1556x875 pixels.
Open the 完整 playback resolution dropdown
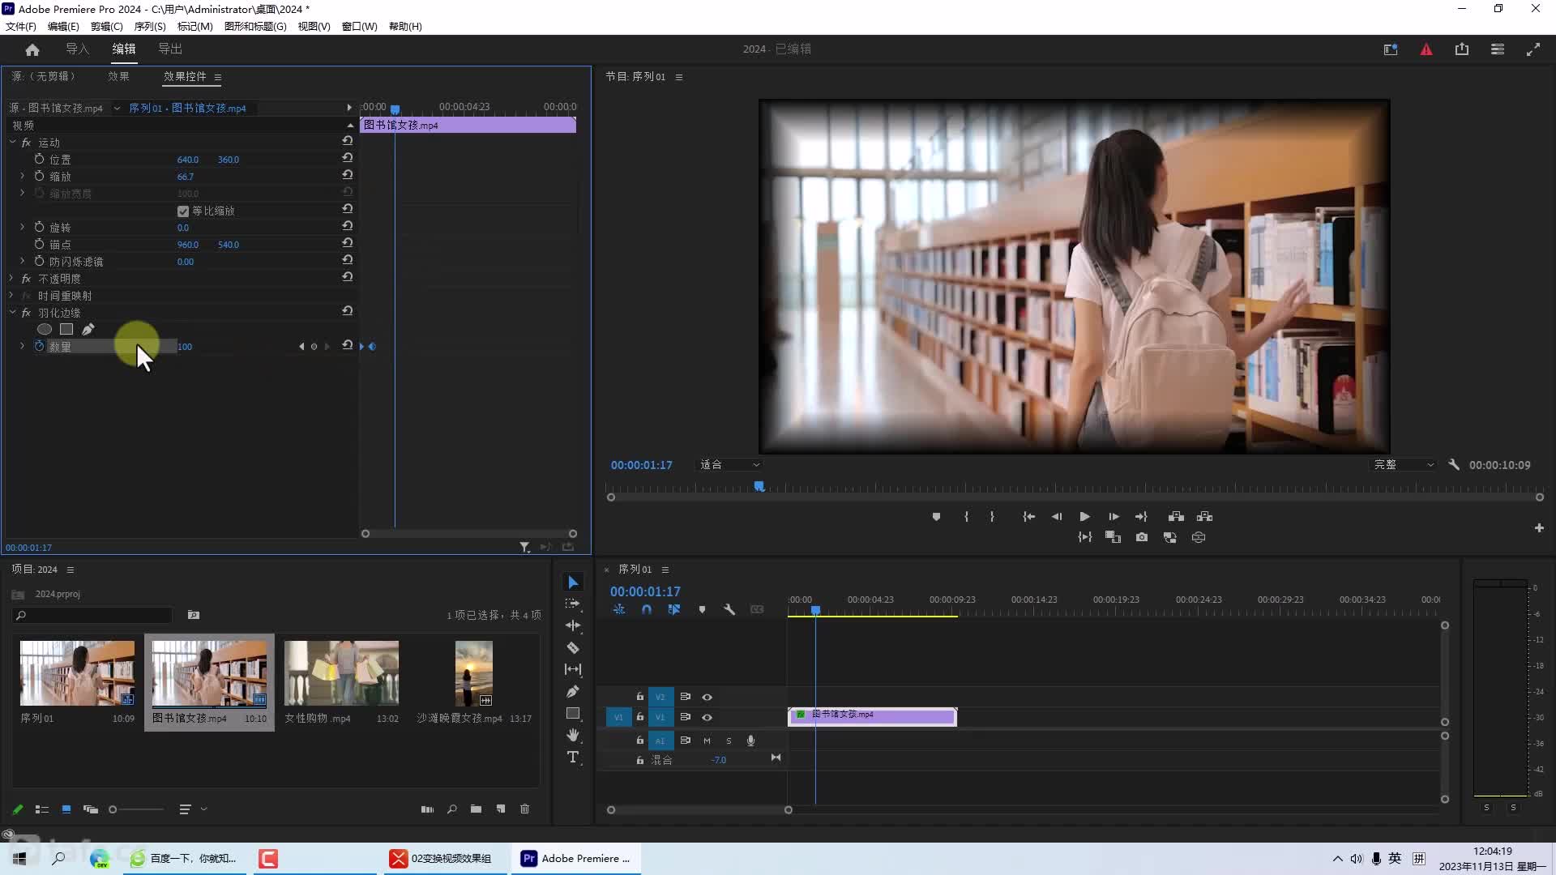1404,465
